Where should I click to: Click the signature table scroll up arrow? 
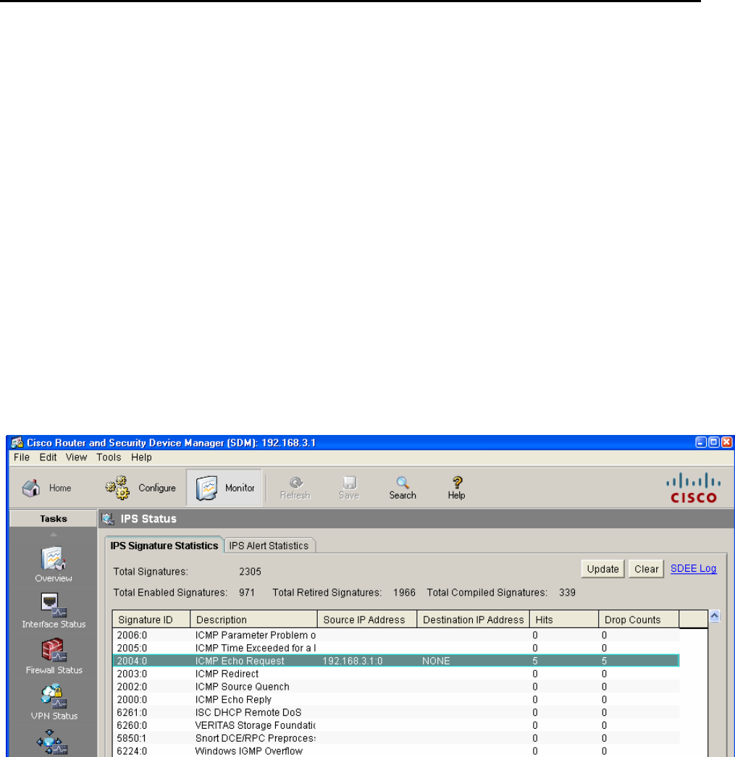click(715, 616)
